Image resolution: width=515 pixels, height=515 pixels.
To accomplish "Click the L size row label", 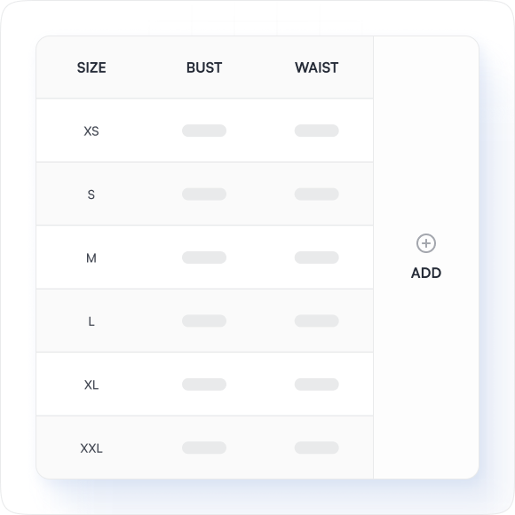I will [x=91, y=321].
